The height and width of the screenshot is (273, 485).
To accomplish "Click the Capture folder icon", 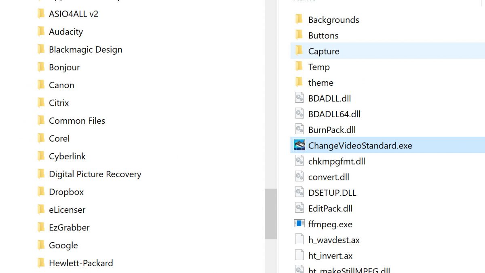I will (x=299, y=51).
